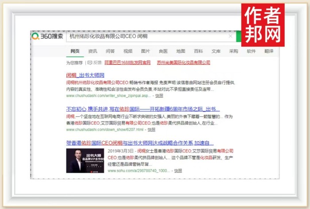Switch to the 百科 tab
310x209 pixels.
(198, 51)
